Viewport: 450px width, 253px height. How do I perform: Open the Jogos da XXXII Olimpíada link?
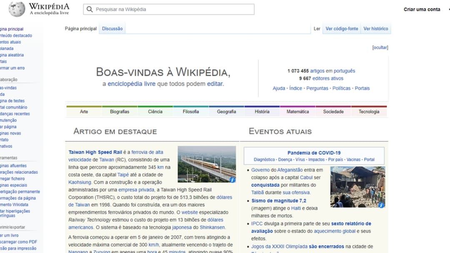click(x=279, y=246)
